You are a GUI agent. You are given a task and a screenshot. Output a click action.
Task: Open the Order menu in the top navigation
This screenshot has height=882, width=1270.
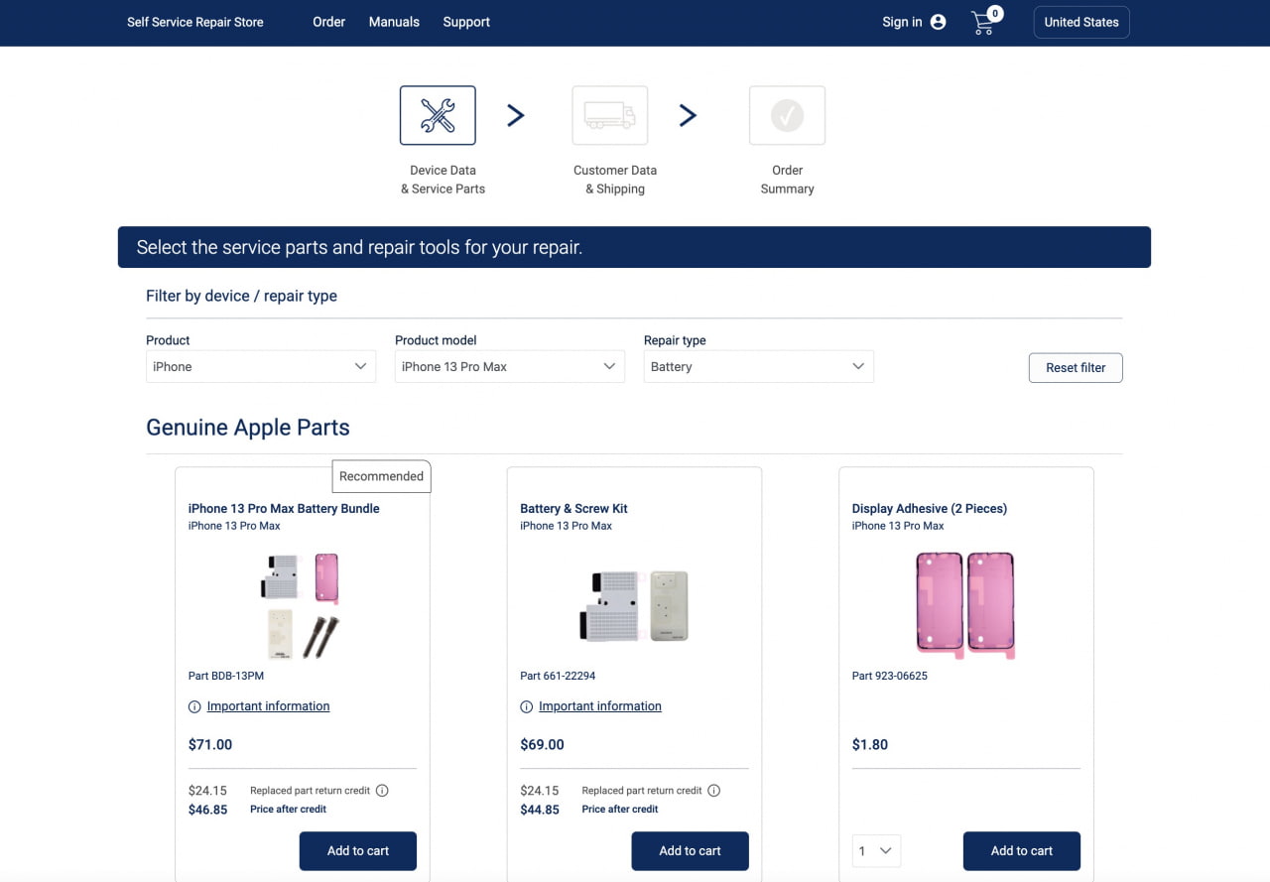pyautogui.click(x=328, y=21)
